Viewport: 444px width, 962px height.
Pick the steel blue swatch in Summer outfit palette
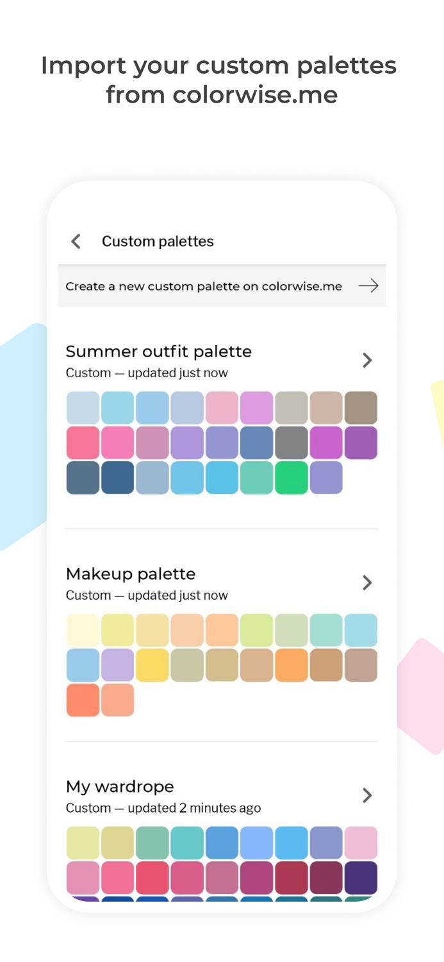256,441
